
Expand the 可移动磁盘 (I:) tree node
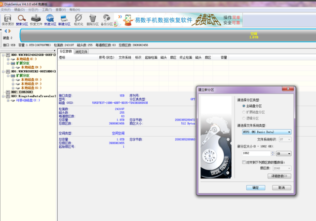(8, 100)
